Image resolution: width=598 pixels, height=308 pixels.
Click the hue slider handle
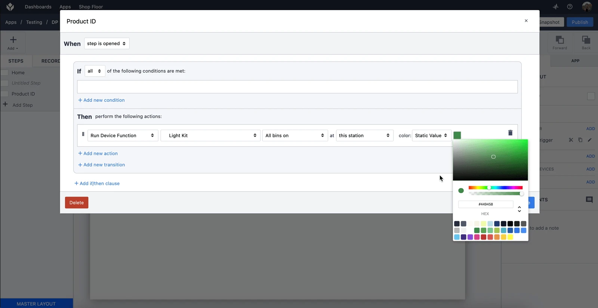click(489, 188)
